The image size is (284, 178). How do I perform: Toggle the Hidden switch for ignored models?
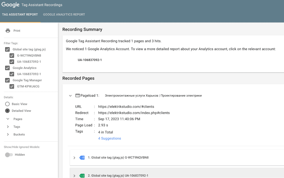pos(9,154)
